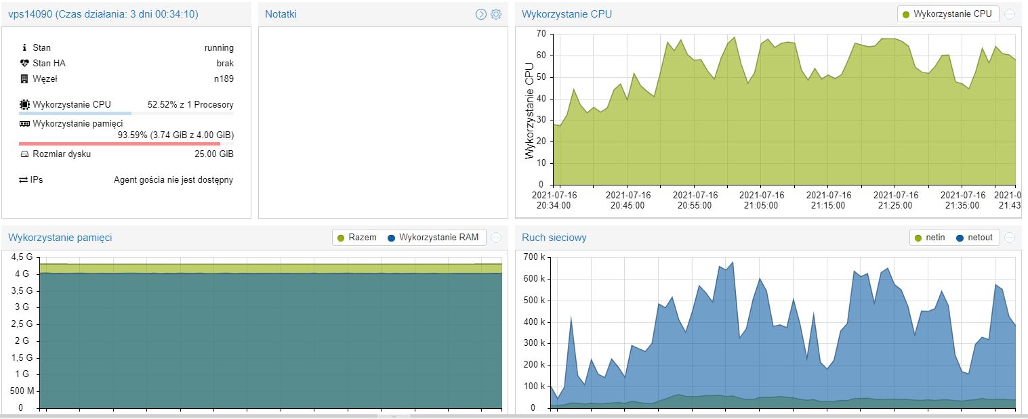
Task: Click the CPU chip icon in the status panel
Action: (25, 104)
